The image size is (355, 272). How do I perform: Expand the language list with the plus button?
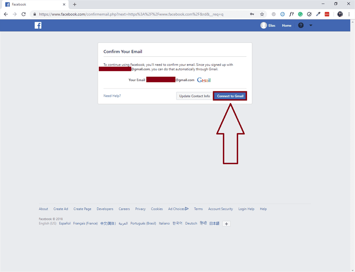pos(226,224)
